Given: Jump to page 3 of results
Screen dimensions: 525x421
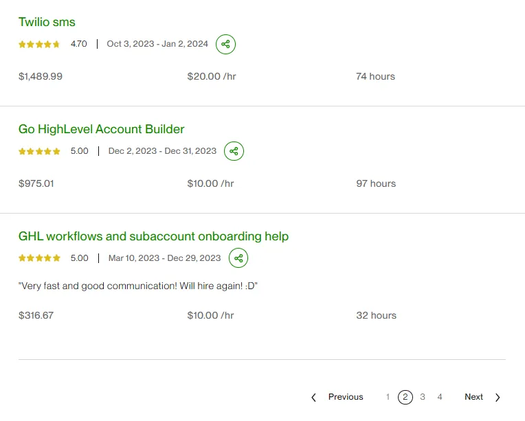Looking at the screenshot, I should [423, 397].
